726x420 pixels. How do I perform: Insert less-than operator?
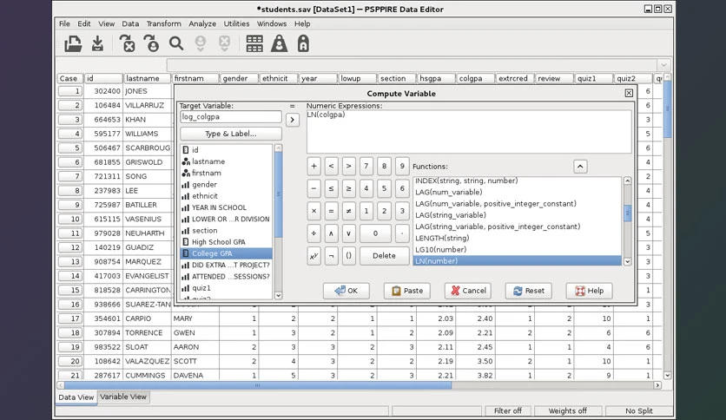click(331, 166)
